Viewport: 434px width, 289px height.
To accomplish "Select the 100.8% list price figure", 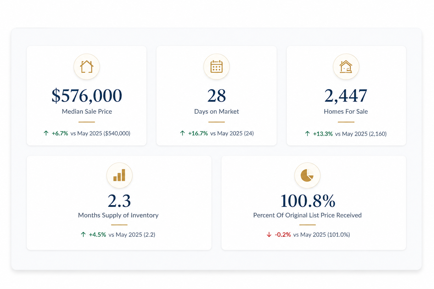I will tap(308, 201).
